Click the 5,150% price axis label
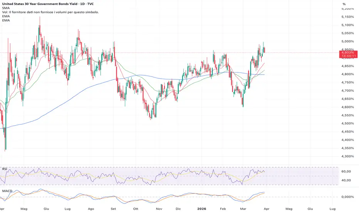Viewport: 359px width, 212px height. [x=347, y=17]
